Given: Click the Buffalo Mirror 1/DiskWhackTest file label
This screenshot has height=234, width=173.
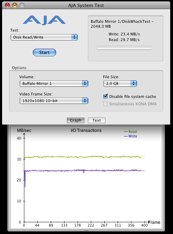Looking at the screenshot, I should coord(122,24).
